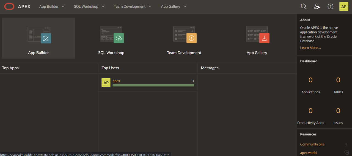Click the apex username link
Viewport: 352px width, 156px height.
116,81
